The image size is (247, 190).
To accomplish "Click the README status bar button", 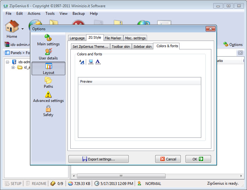I will click(x=36, y=183).
